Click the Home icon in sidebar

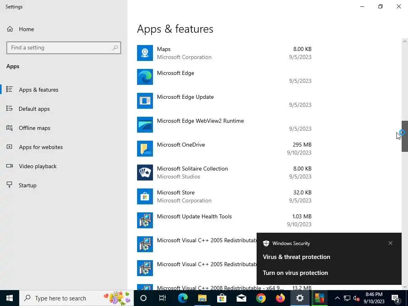click(10, 29)
